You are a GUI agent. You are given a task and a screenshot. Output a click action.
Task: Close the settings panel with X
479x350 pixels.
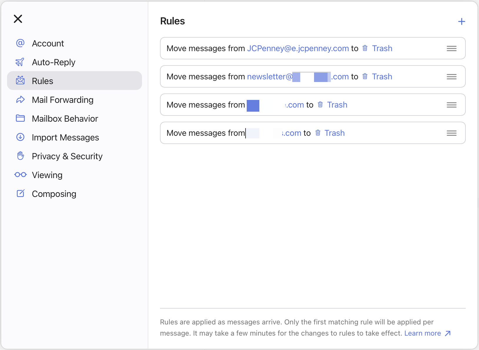tap(18, 19)
